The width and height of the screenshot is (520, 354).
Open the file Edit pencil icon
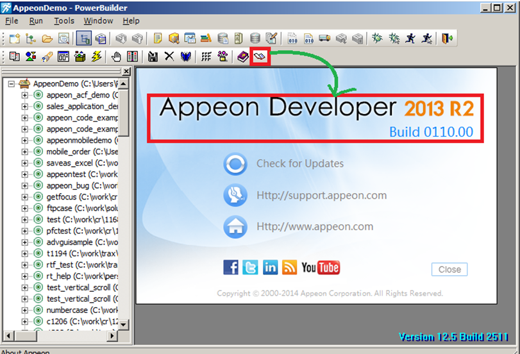[271, 38]
